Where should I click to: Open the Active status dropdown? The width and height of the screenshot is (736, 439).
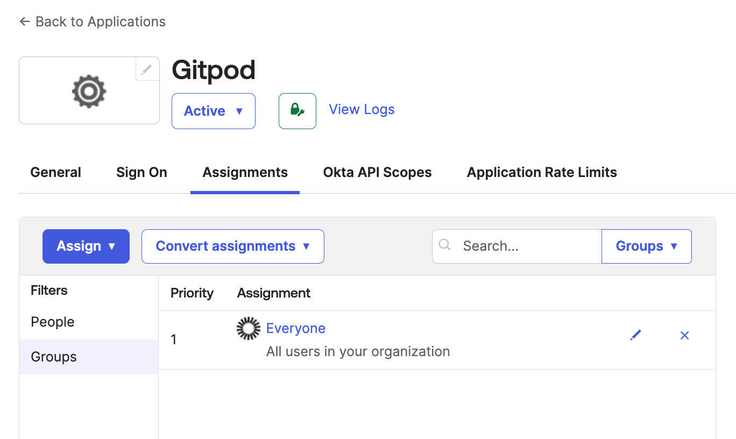pyautogui.click(x=214, y=111)
